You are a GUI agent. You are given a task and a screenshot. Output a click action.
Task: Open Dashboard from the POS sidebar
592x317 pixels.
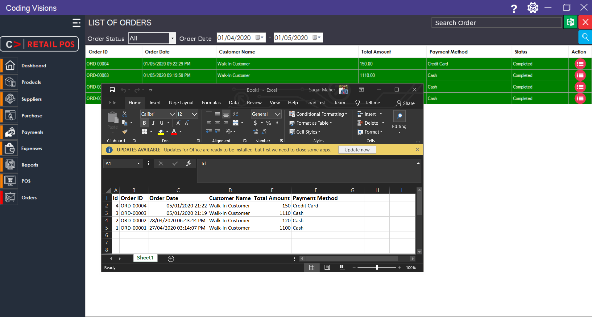click(34, 66)
